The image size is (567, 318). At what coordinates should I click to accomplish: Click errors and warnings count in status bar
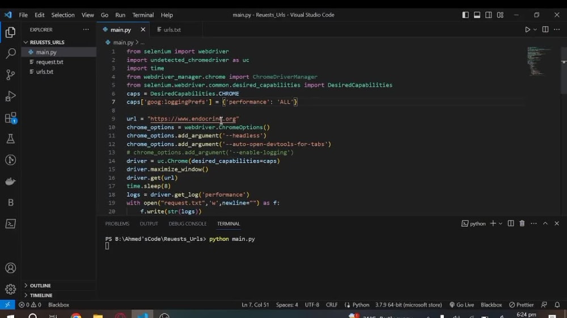point(29,304)
